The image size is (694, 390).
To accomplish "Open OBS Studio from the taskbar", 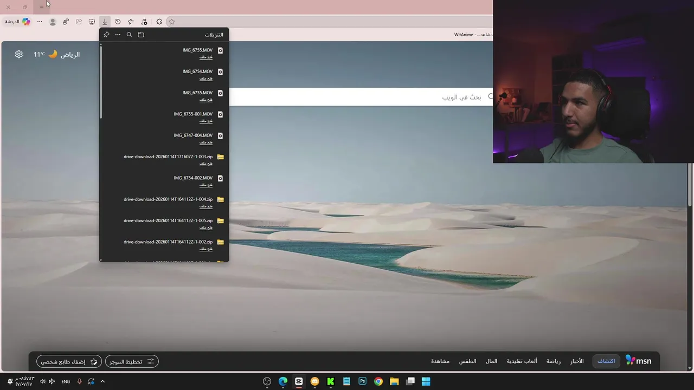I will click(x=267, y=381).
